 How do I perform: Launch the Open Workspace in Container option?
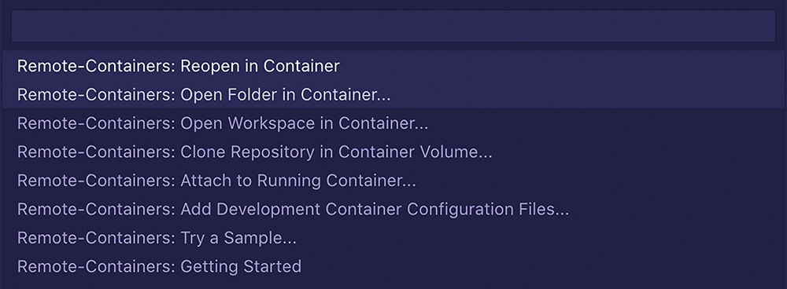tap(393, 123)
